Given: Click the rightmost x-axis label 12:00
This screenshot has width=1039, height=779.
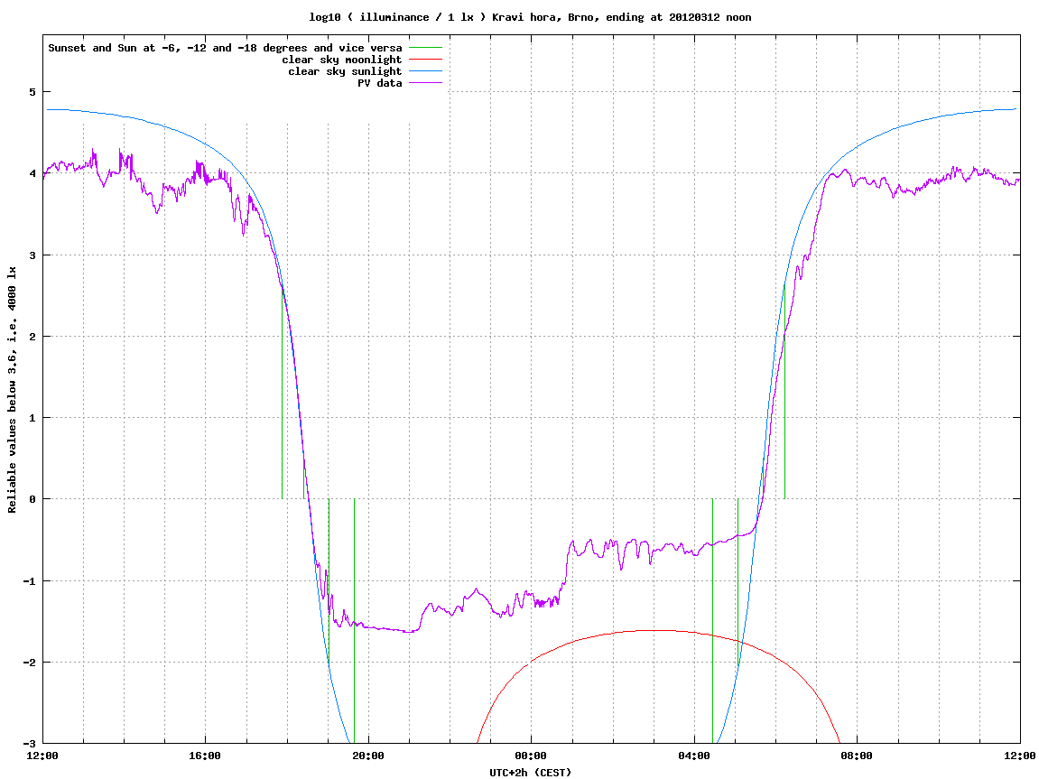Looking at the screenshot, I should click(1020, 756).
